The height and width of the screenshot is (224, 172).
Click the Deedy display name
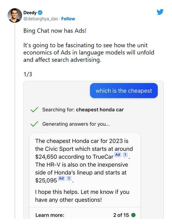tap(30, 13)
